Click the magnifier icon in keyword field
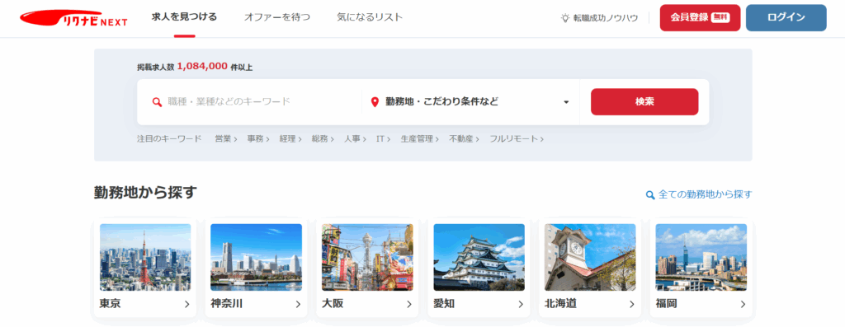The image size is (845, 327). click(157, 102)
